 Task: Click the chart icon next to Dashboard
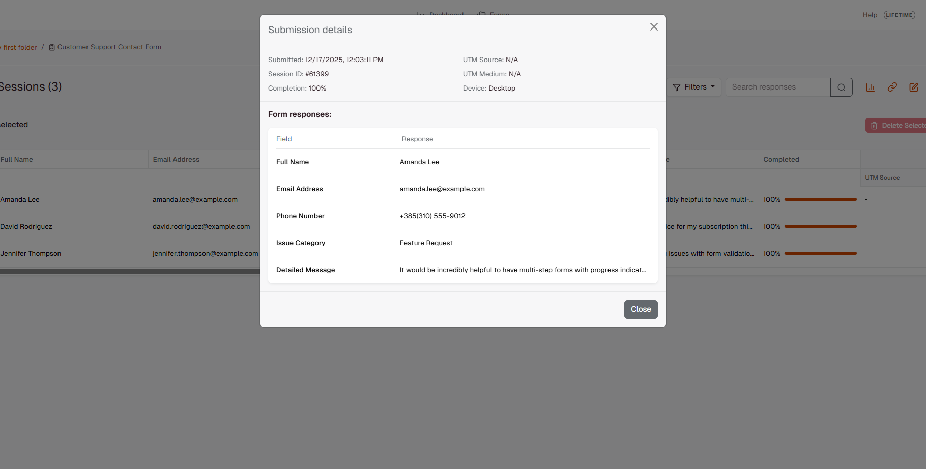[420, 14]
